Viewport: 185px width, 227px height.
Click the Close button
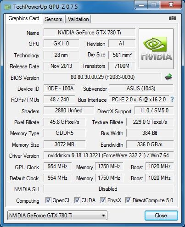[161, 216]
